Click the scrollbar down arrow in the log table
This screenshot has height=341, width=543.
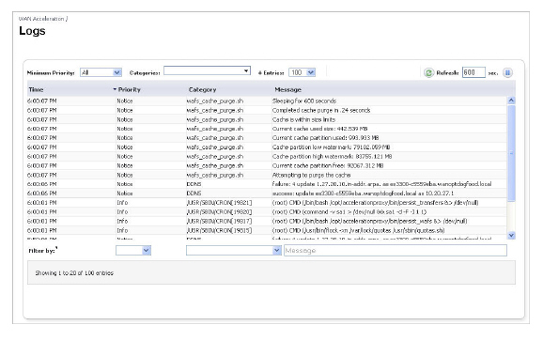pyautogui.click(x=511, y=236)
